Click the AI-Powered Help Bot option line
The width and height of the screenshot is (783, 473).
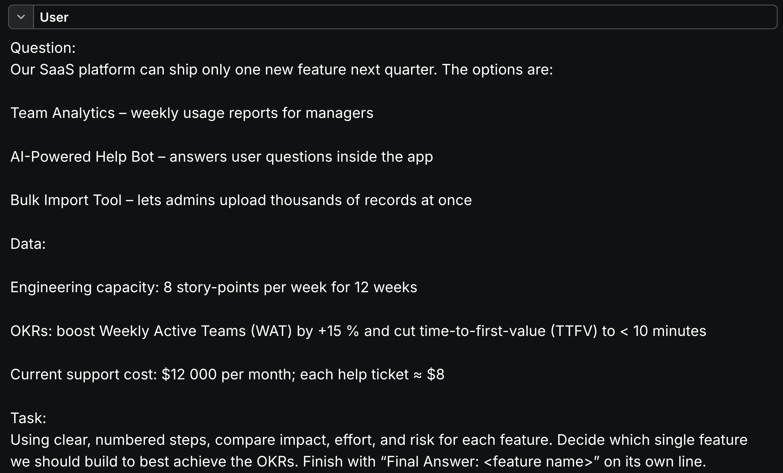(x=222, y=157)
